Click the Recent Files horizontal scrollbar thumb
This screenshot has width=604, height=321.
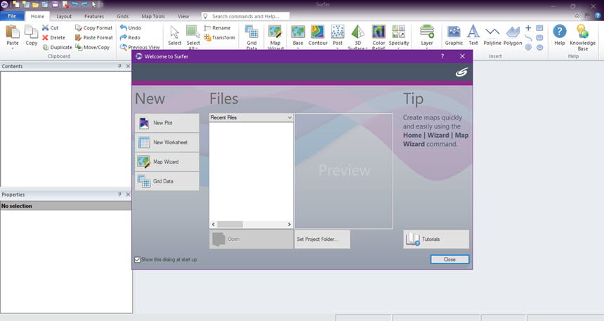pyautogui.click(x=230, y=224)
